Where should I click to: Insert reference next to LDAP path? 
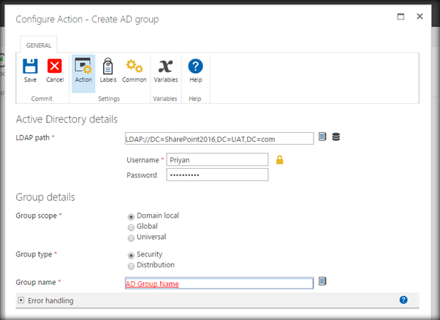point(322,137)
